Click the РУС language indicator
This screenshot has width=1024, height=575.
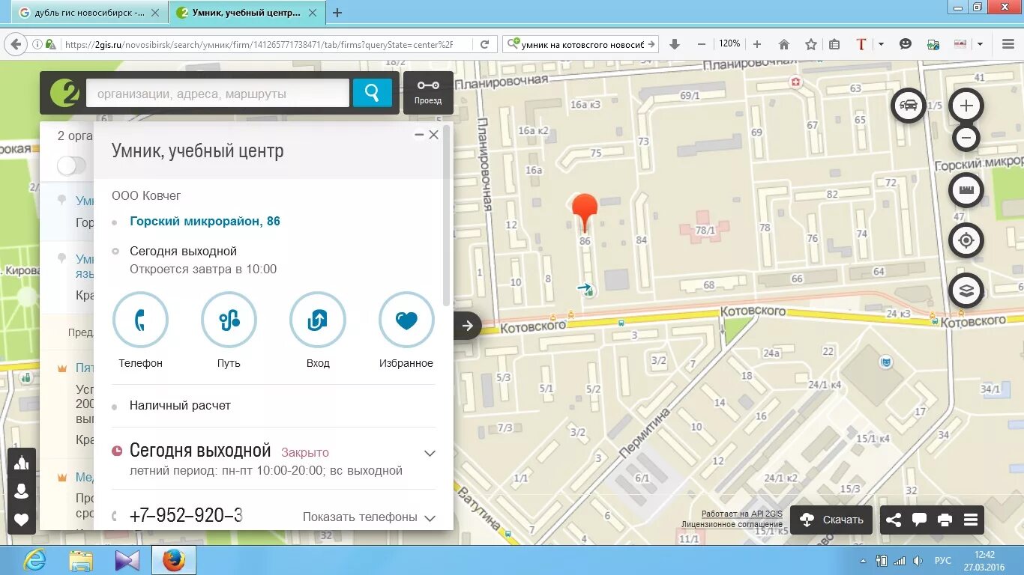pos(942,560)
